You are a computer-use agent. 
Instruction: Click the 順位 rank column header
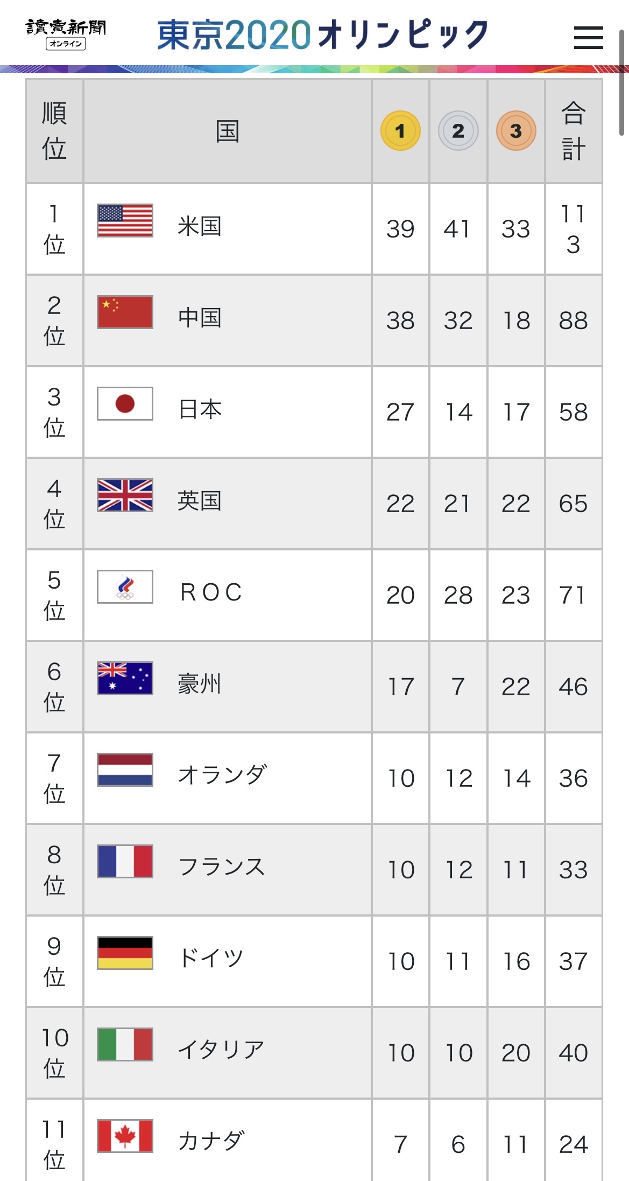[54, 131]
